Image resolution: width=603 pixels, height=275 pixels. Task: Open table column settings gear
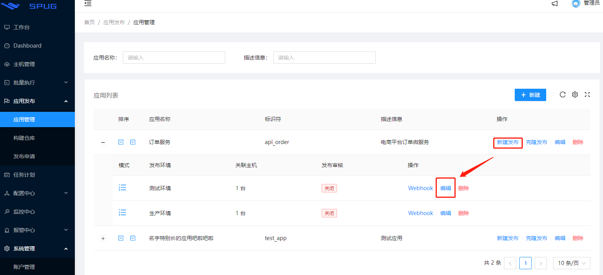575,94
